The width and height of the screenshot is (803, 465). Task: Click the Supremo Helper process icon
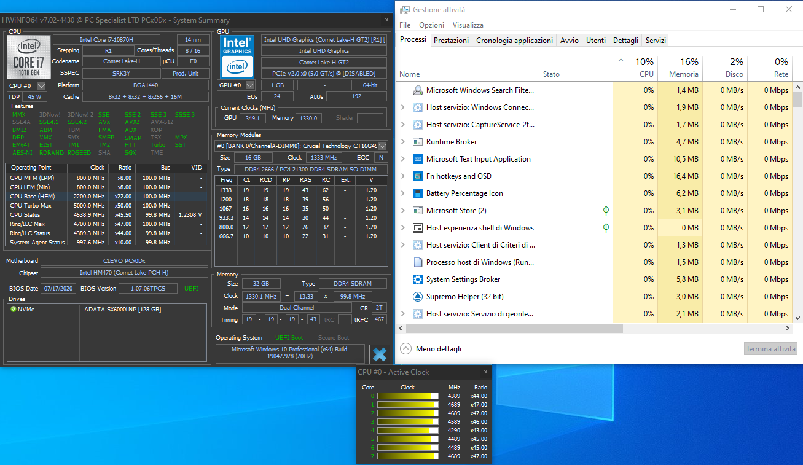[418, 297]
